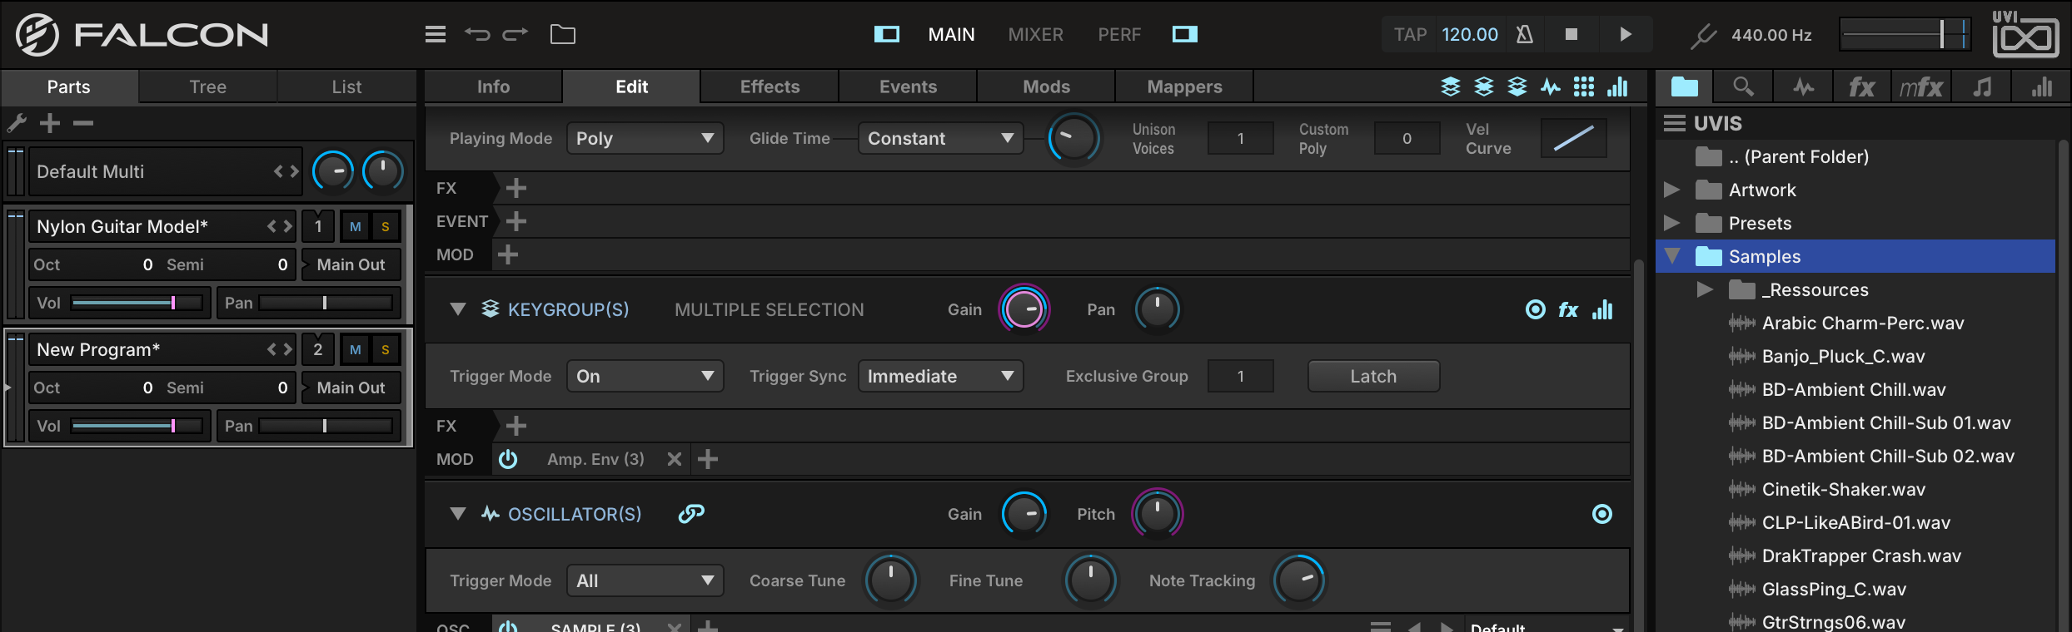
Task: Click TAP tempo button
Action: click(x=1410, y=35)
